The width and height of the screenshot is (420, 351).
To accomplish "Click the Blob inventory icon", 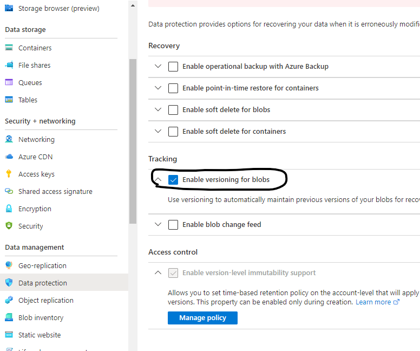I will pyautogui.click(x=9, y=317).
